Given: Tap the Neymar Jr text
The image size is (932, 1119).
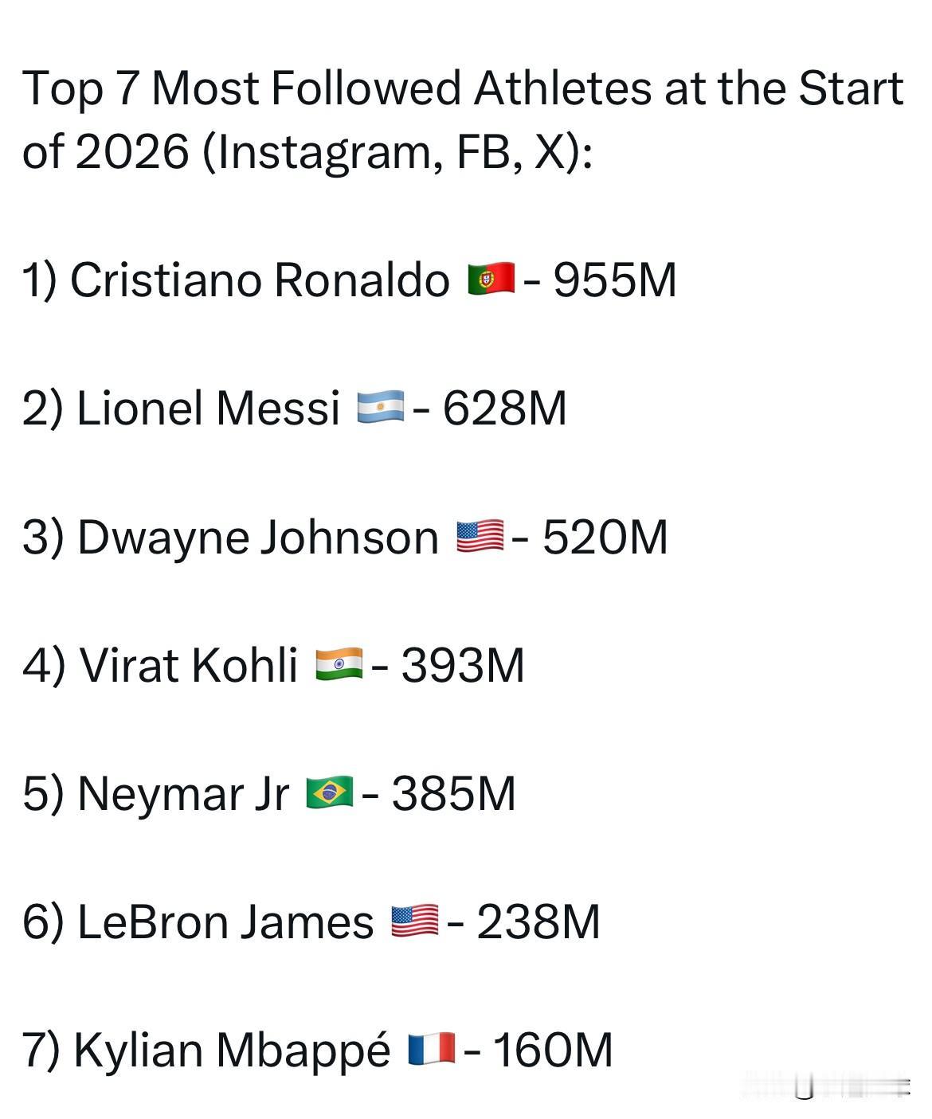Looking at the screenshot, I should [183, 795].
